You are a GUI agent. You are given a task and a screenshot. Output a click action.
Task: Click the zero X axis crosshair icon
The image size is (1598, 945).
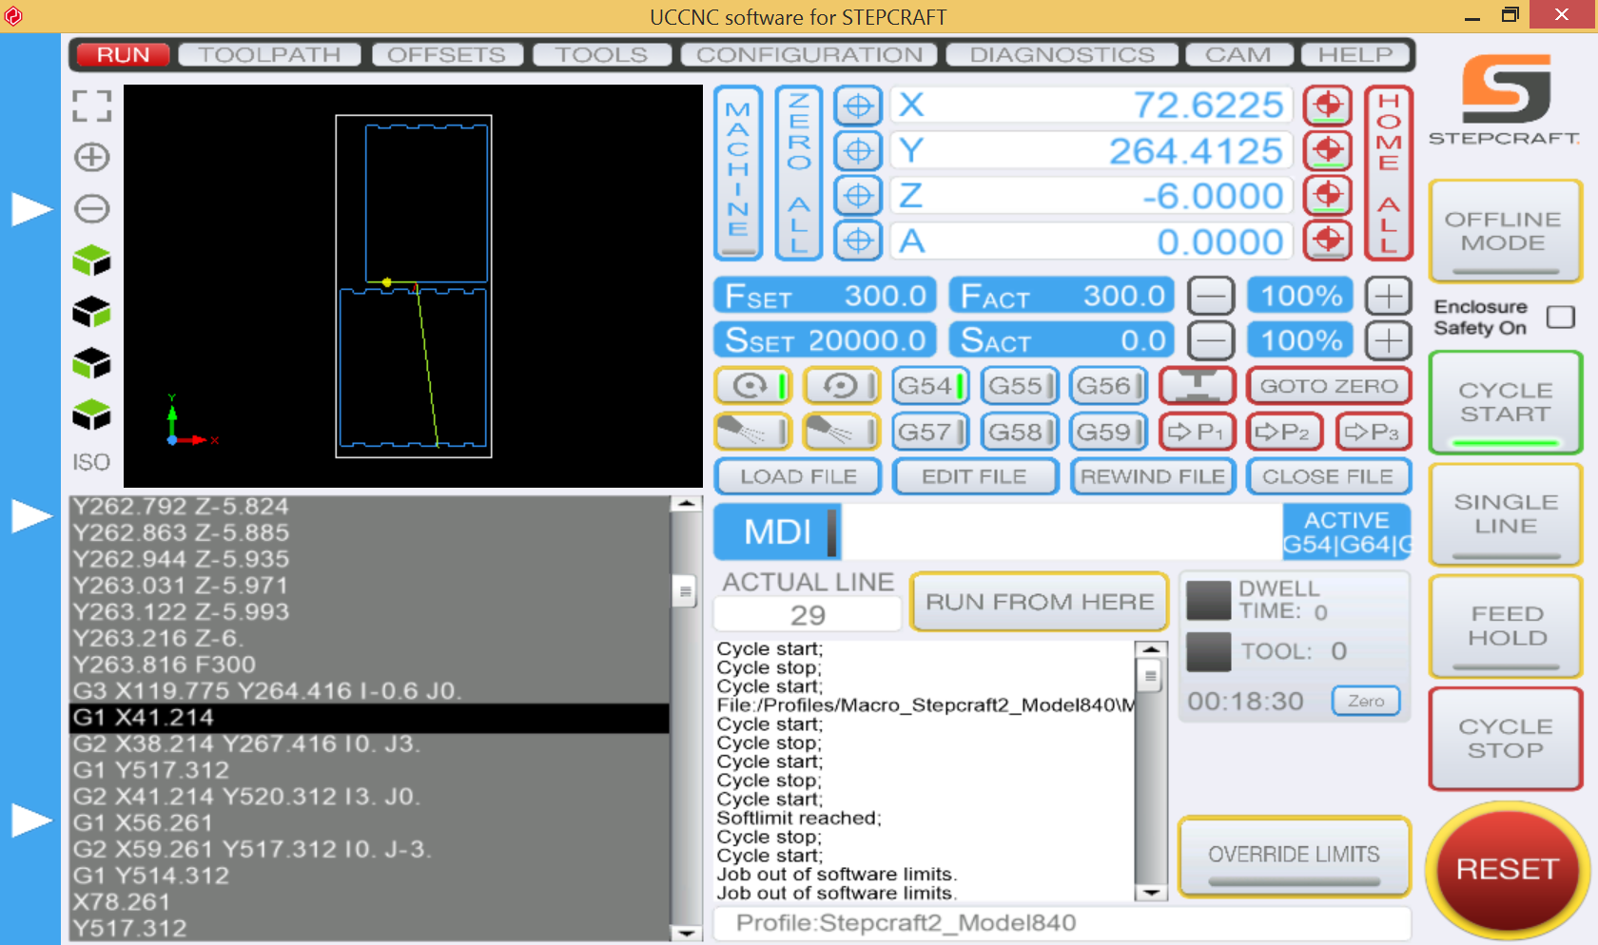tap(858, 106)
